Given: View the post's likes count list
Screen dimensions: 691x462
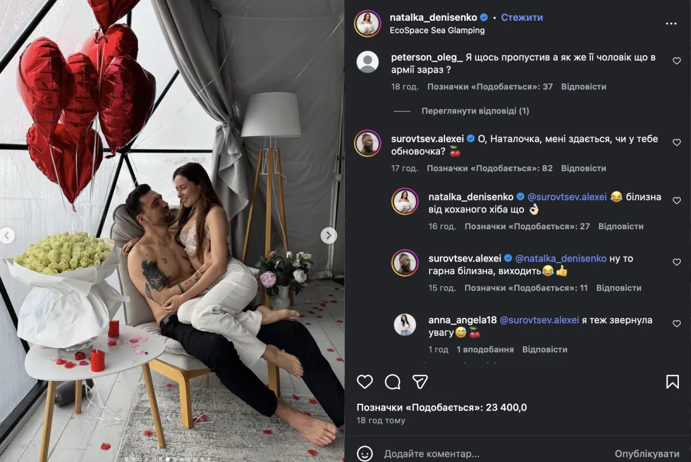Looking at the screenshot, I should click(x=442, y=408).
